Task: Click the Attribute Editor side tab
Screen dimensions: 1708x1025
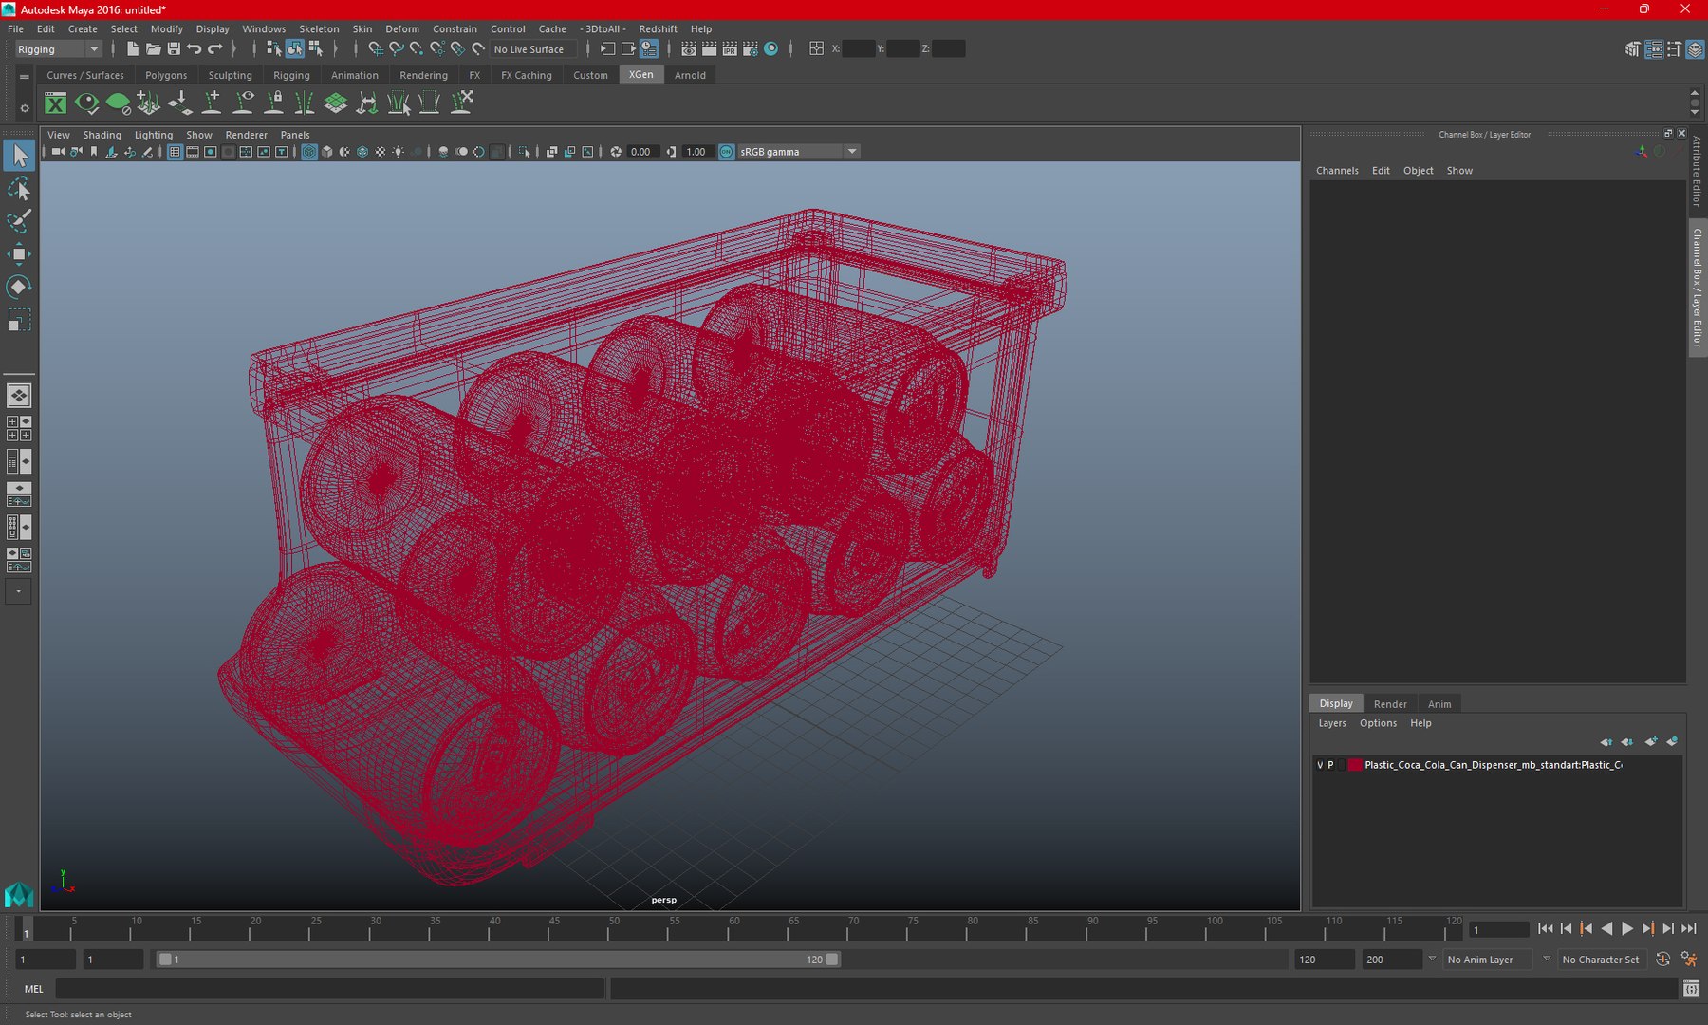Action: coord(1698,172)
